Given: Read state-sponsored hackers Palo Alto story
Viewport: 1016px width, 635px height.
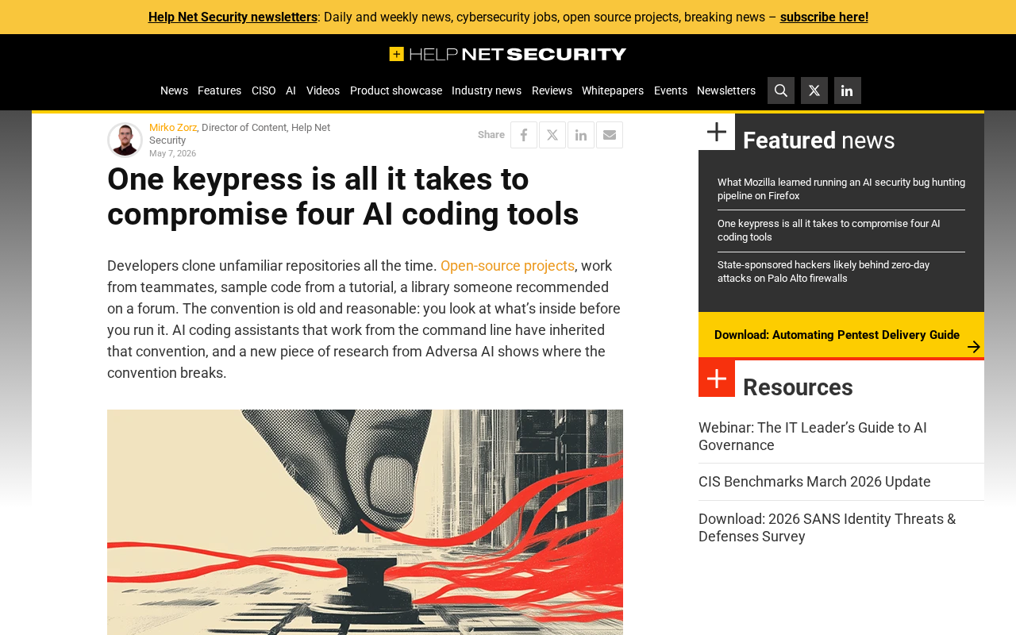Looking at the screenshot, I should [x=823, y=271].
